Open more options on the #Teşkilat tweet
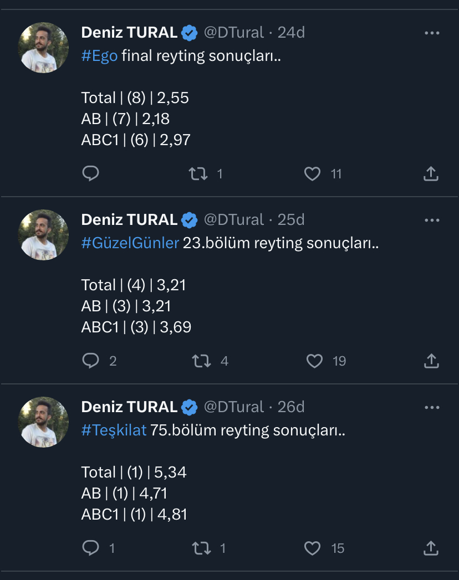Image resolution: width=459 pixels, height=580 pixels. (431, 408)
